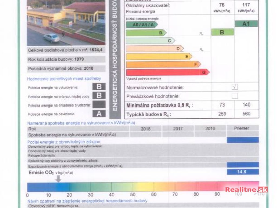277x208 pixels.
Task: Click the 'Rok' row header cell
Action: pyautogui.click(x=78, y=129)
